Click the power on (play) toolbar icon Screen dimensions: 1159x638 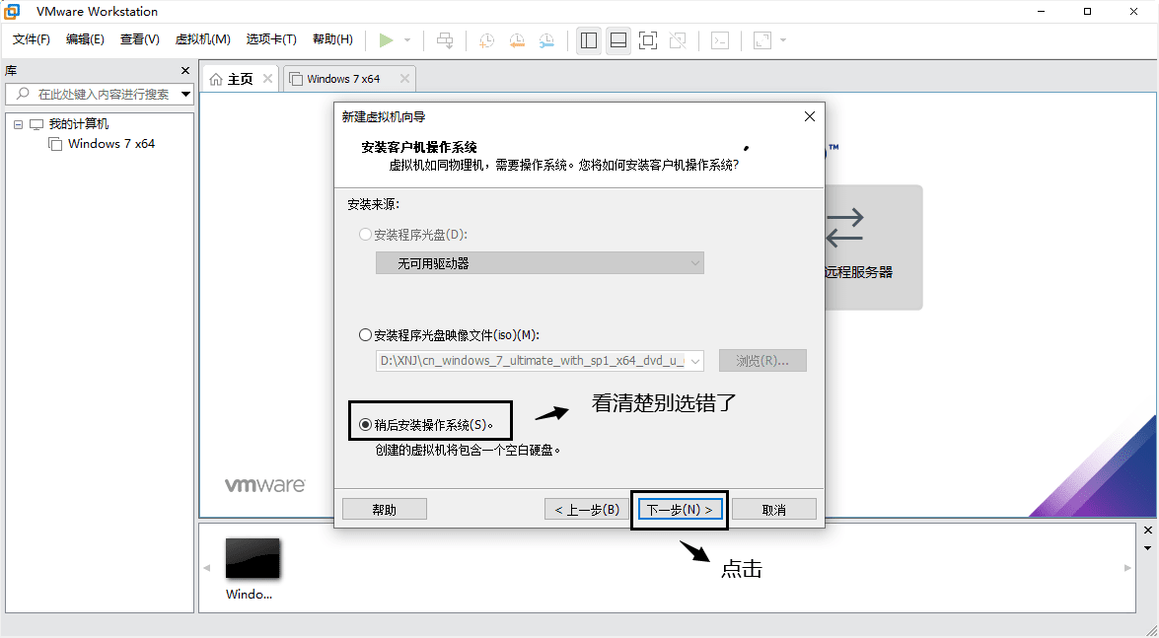(386, 39)
